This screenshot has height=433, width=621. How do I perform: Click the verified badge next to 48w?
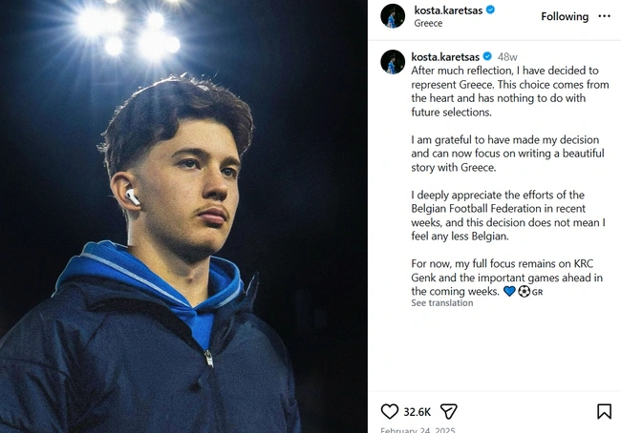(x=487, y=56)
